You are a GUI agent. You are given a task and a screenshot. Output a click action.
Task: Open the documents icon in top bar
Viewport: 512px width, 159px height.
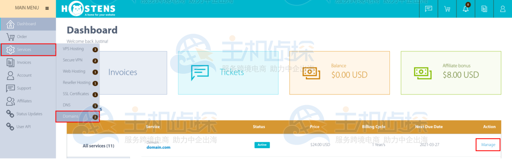coord(484,9)
